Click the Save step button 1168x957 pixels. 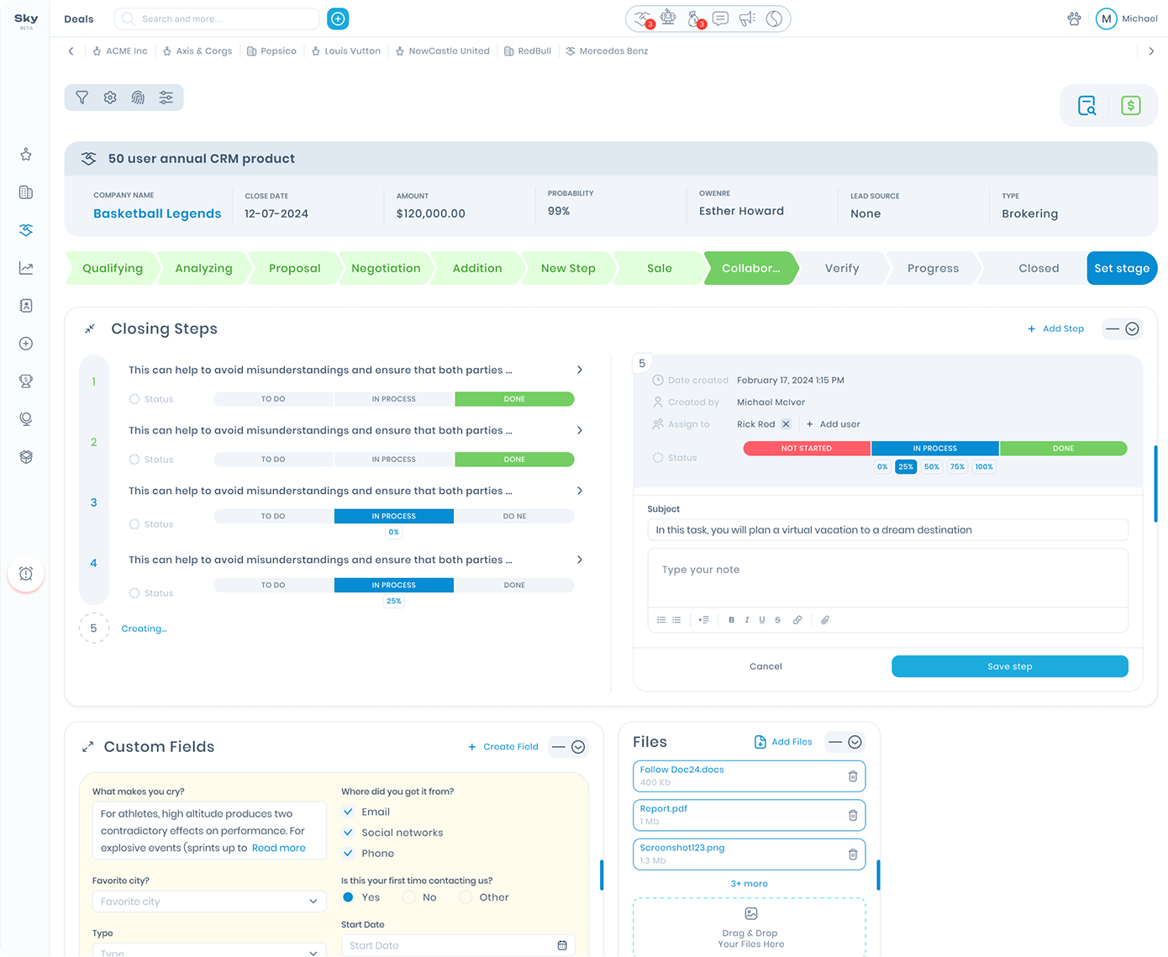tap(1009, 666)
